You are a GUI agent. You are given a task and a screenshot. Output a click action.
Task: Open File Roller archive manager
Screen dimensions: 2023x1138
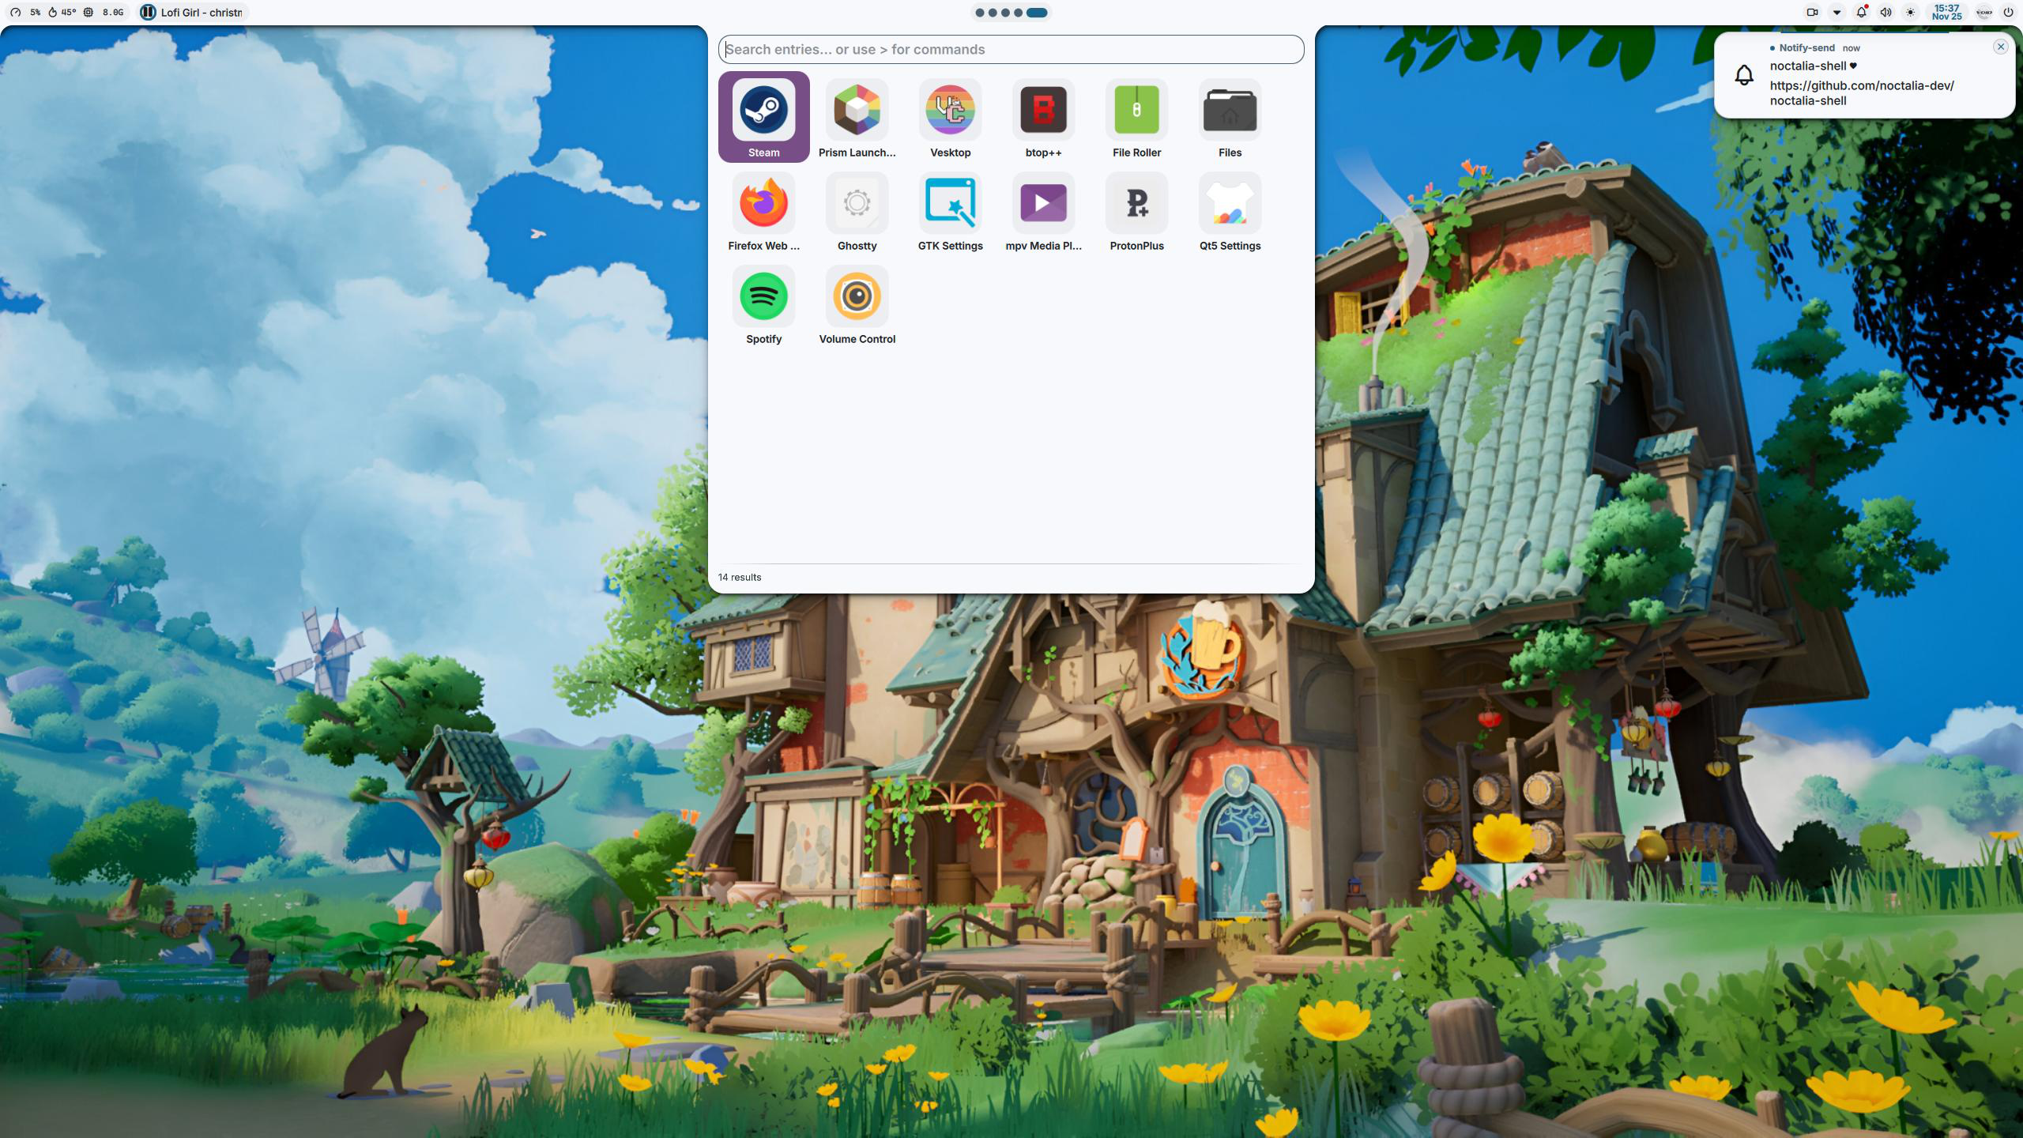[1136, 117]
